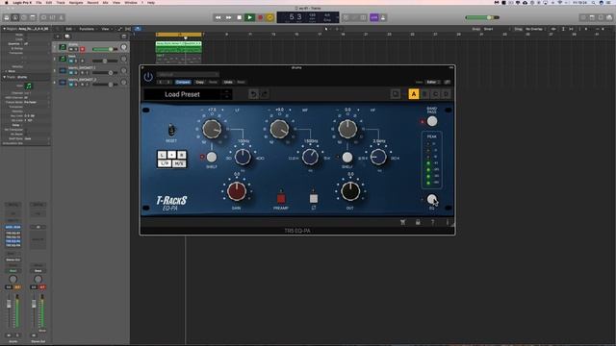The image size is (616, 346).
Task: Select the R channel button
Action: [x=181, y=155]
